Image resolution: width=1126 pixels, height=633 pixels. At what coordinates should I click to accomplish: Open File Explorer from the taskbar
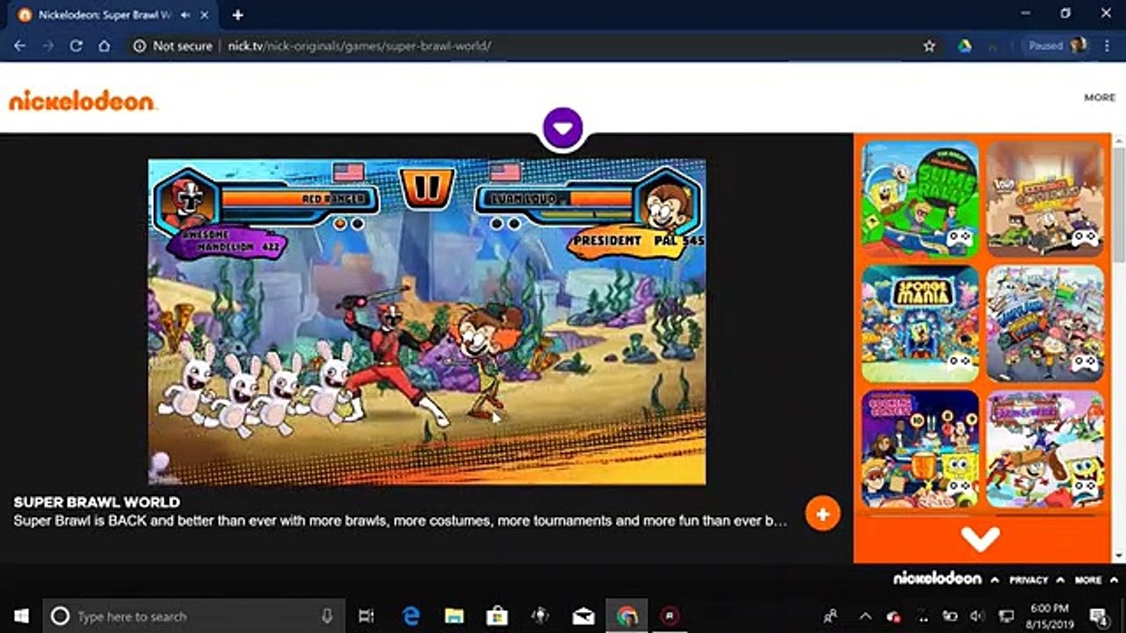[x=454, y=616]
